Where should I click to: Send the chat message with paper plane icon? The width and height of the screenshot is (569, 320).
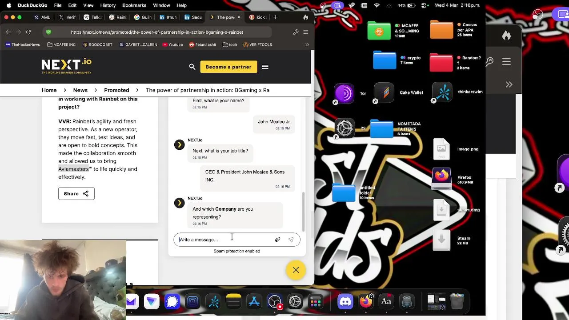click(x=291, y=240)
